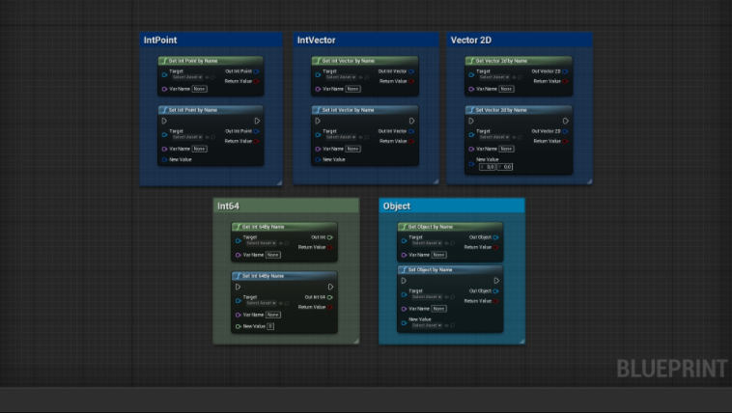Select the Object comment box header

[x=452, y=206]
